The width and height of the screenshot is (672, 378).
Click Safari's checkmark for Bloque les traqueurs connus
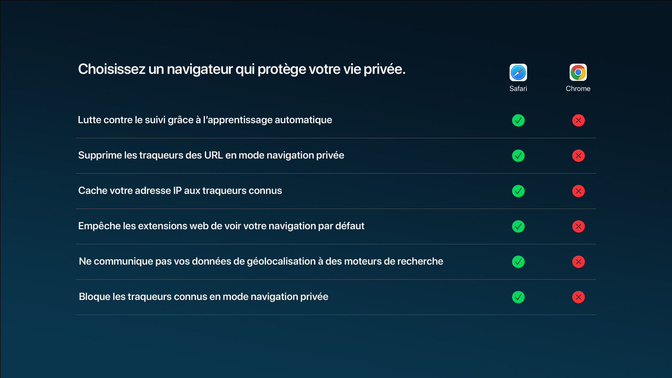tap(518, 297)
